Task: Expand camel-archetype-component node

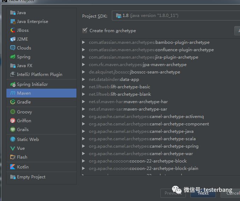Action: (x=84, y=124)
